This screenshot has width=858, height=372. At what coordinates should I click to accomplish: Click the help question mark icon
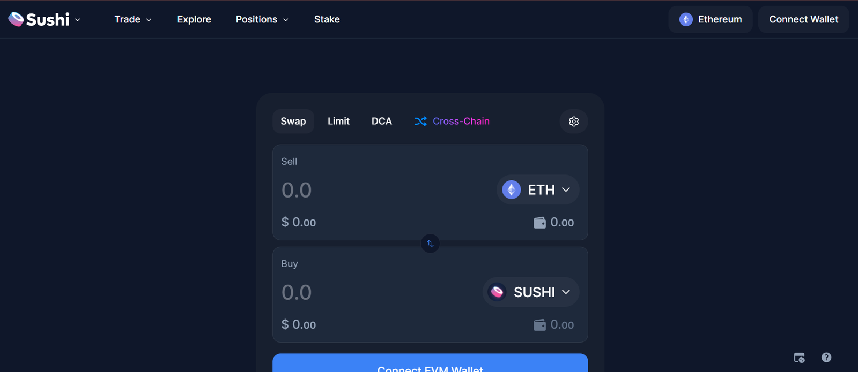[x=826, y=358]
